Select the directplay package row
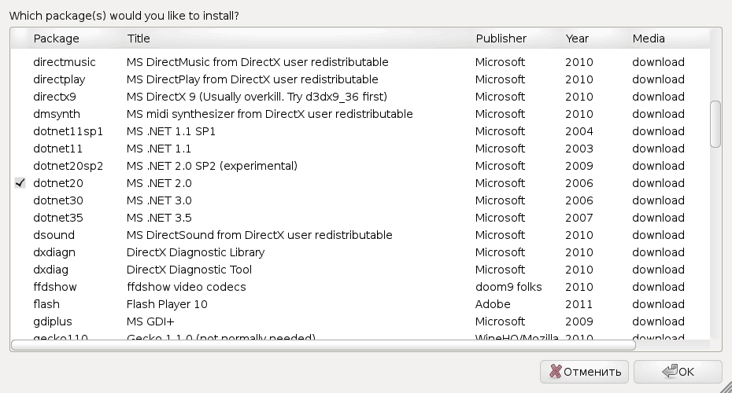732x393 pixels. 360,79
